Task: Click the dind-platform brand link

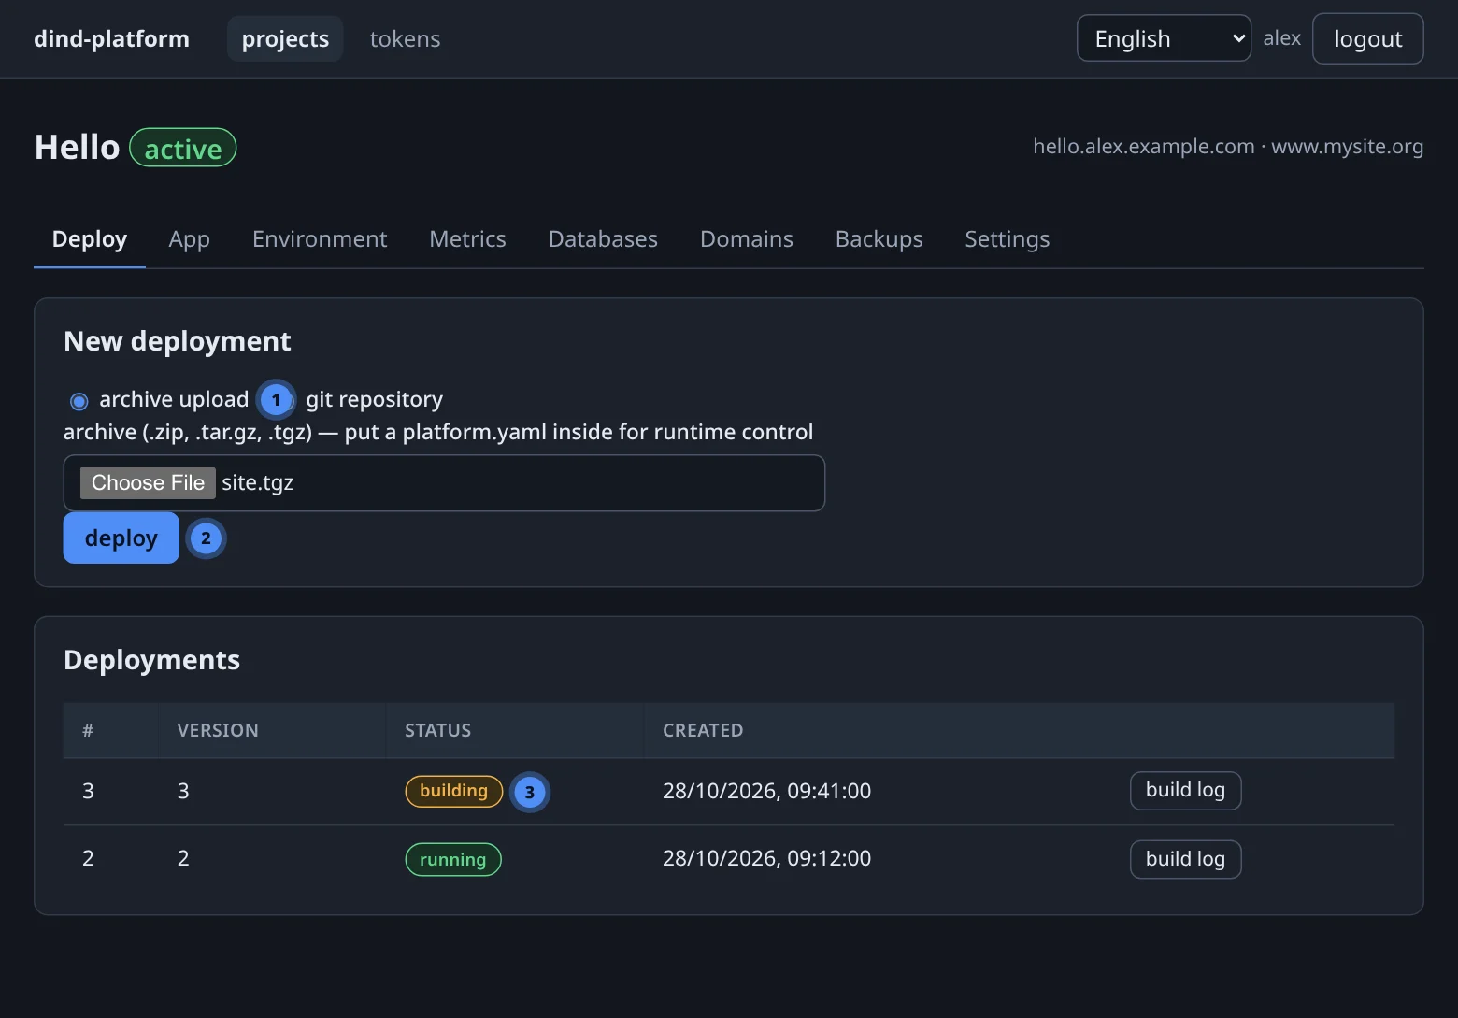Action: [x=111, y=38]
